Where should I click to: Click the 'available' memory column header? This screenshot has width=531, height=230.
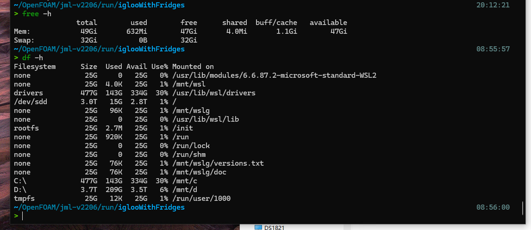pyautogui.click(x=329, y=23)
